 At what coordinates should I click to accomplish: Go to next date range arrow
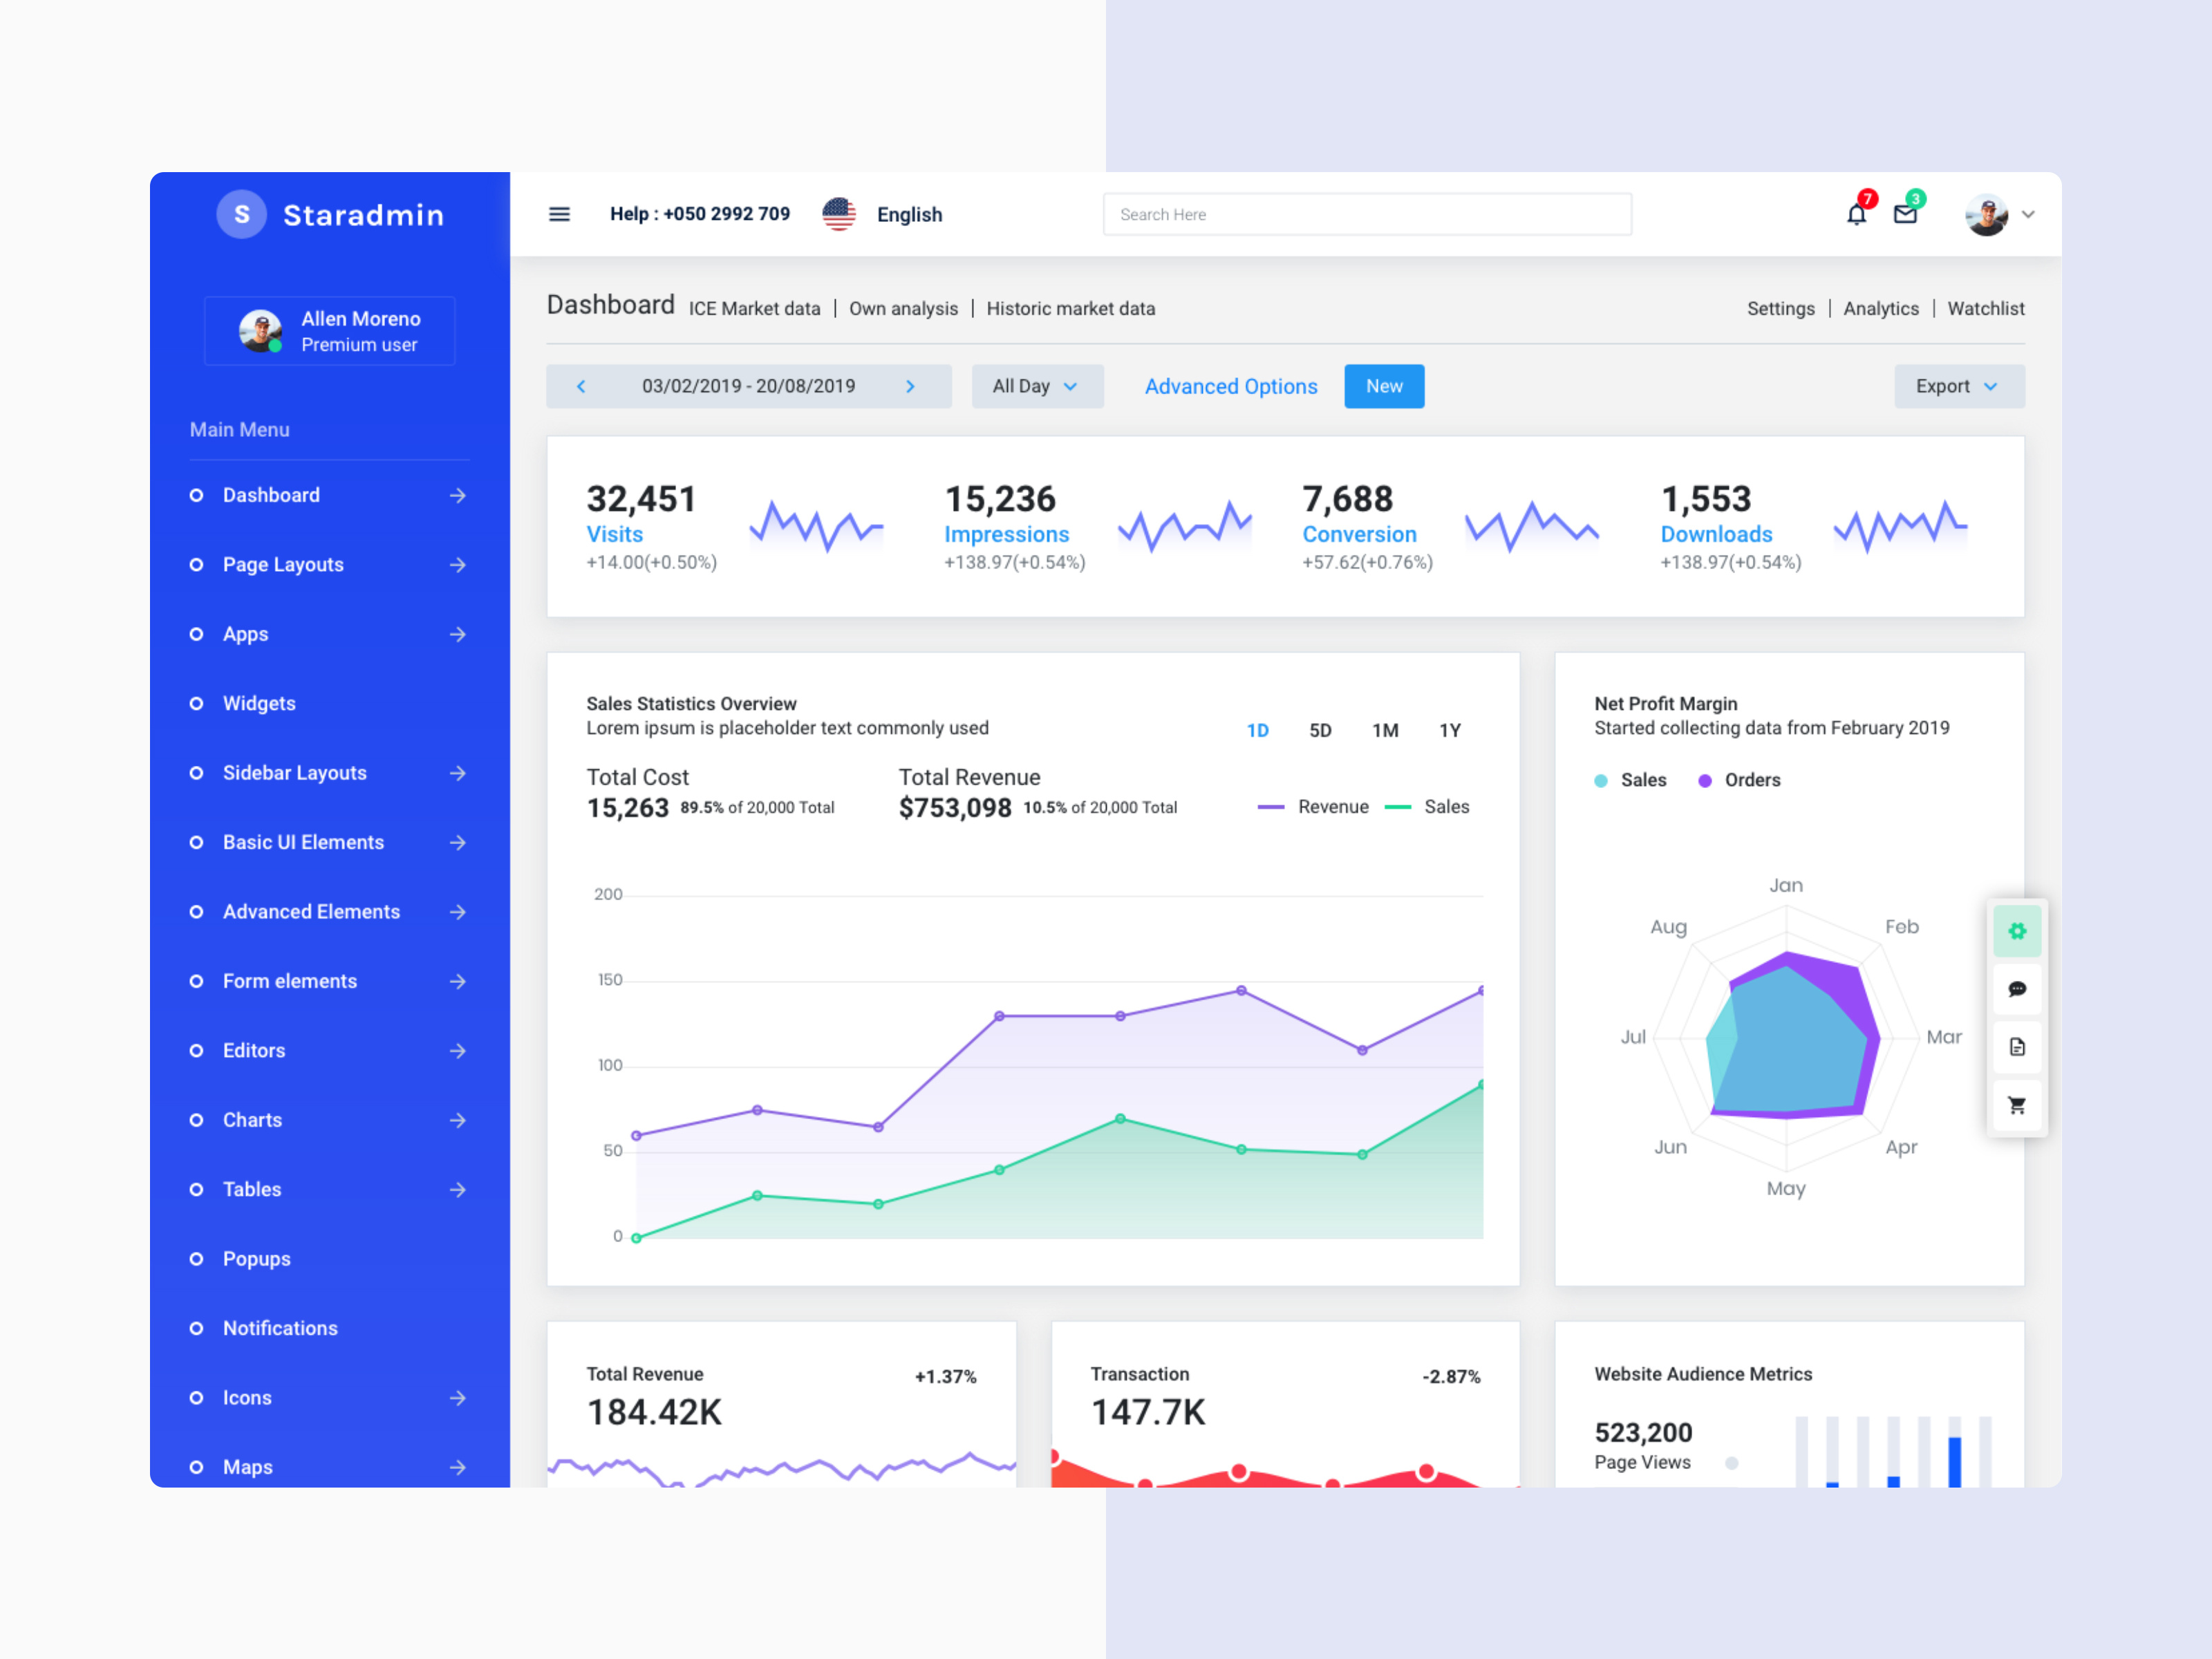click(910, 386)
